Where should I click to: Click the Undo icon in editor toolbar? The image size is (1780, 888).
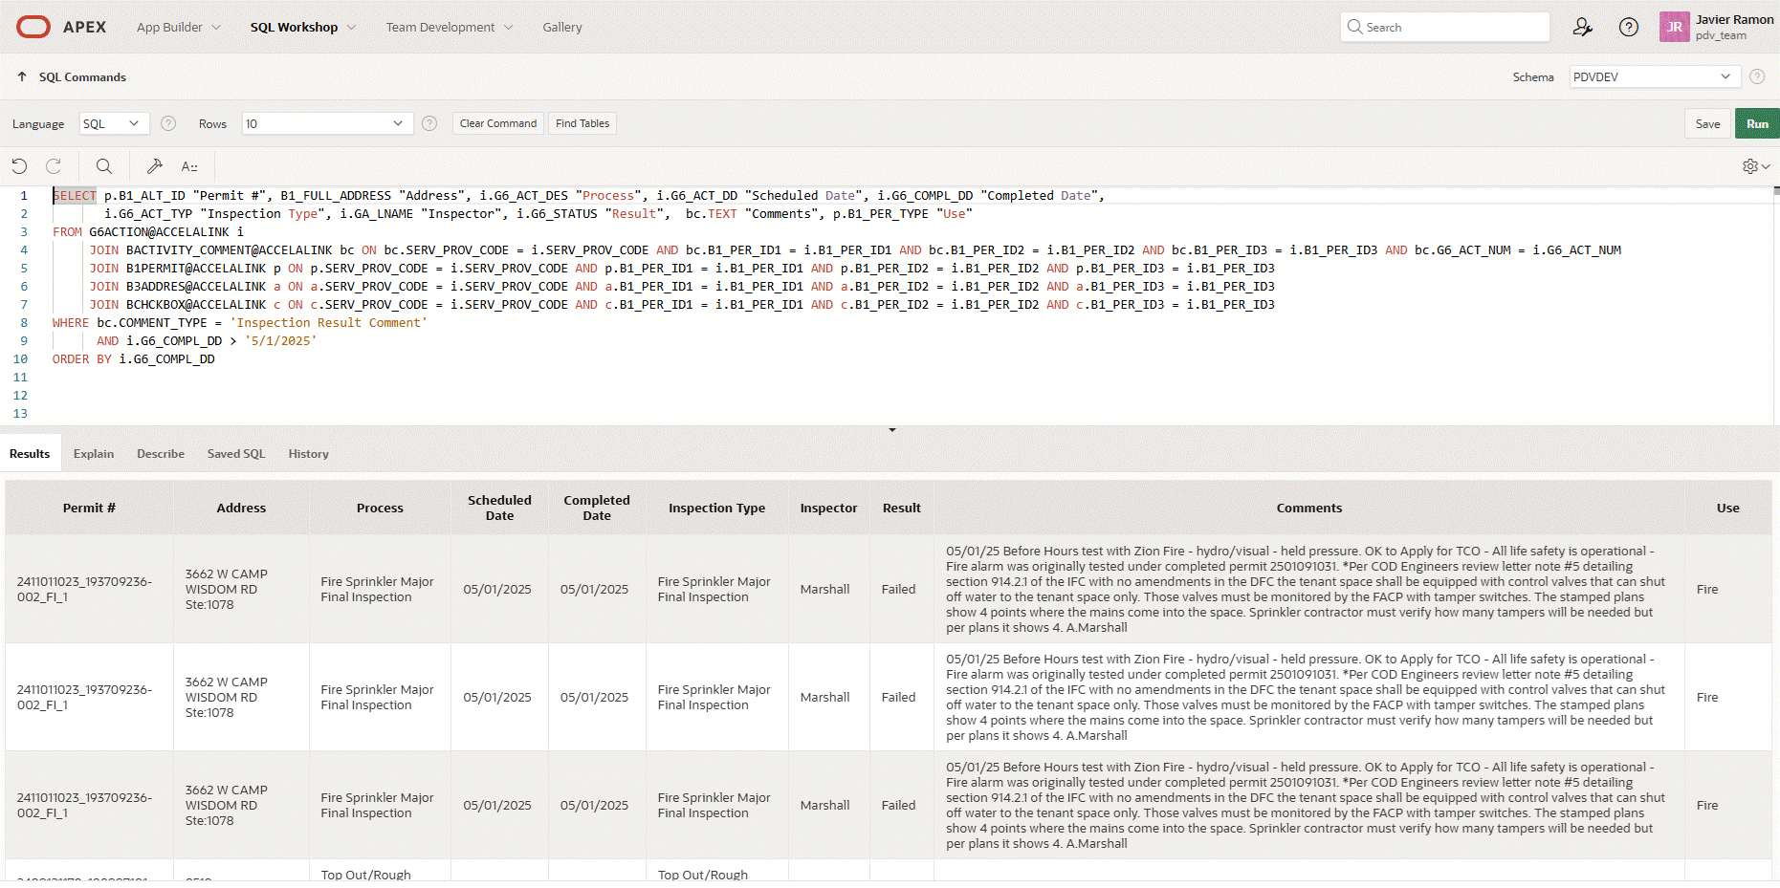pyautogui.click(x=19, y=166)
